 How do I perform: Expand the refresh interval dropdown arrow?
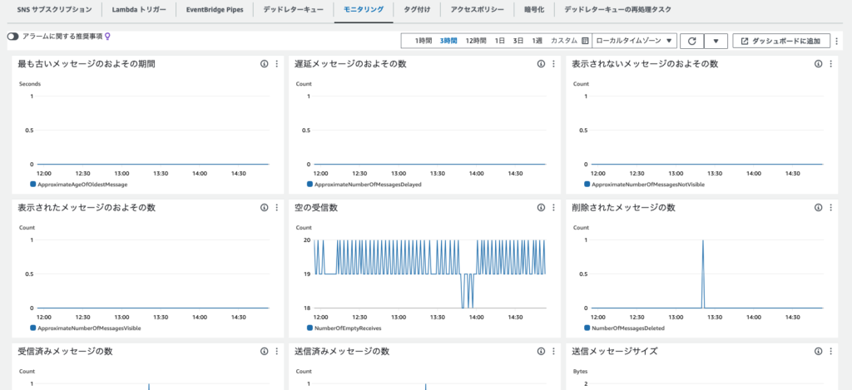(716, 41)
